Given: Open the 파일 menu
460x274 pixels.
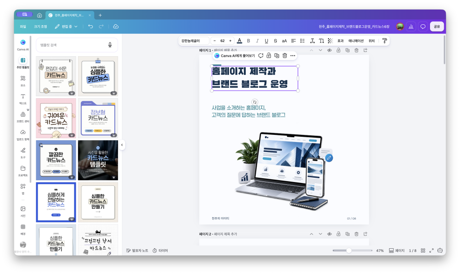Looking at the screenshot, I should click(x=23, y=26).
